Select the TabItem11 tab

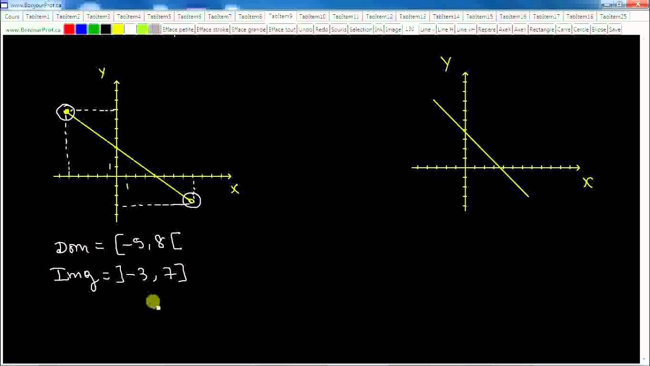coord(346,17)
